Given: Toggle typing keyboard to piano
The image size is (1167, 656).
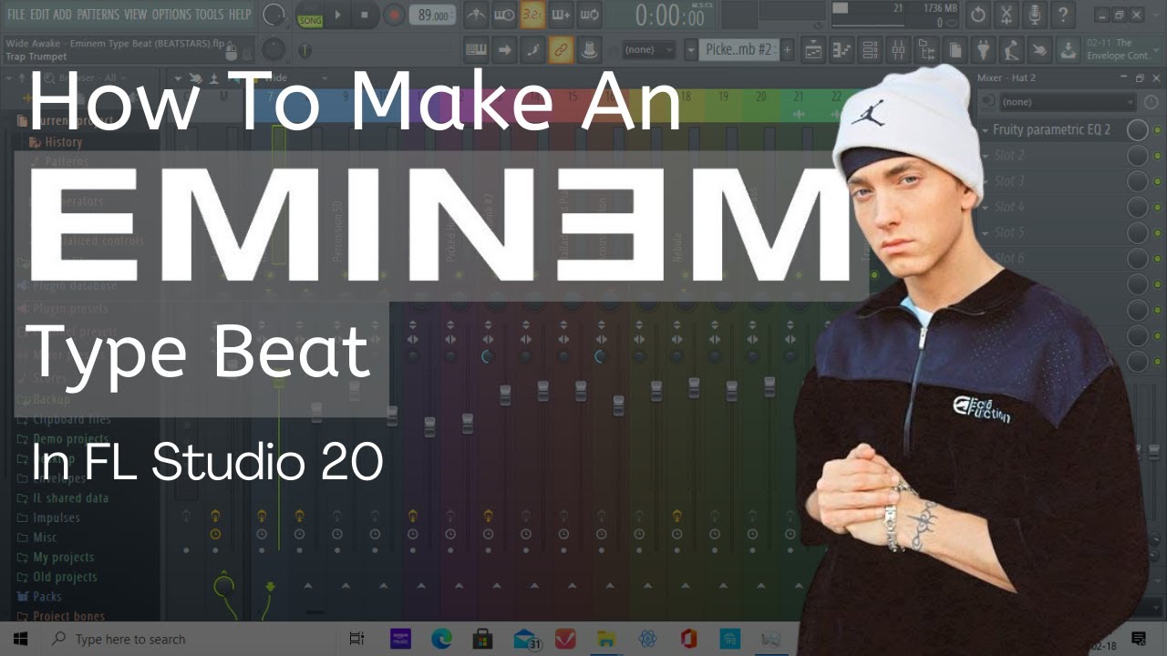Looking at the screenshot, I should click(x=476, y=49).
